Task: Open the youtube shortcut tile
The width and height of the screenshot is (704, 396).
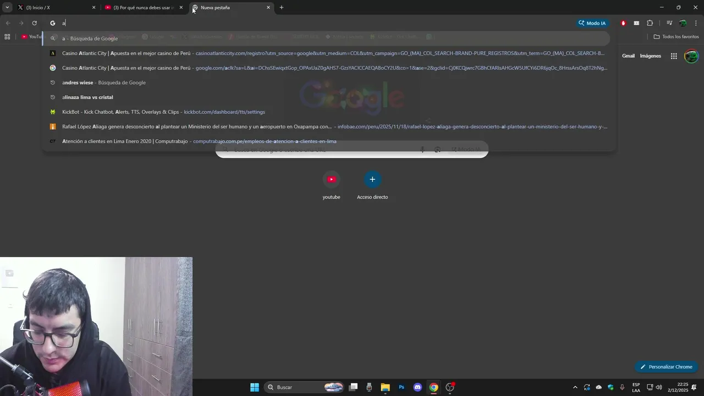Action: click(x=331, y=186)
